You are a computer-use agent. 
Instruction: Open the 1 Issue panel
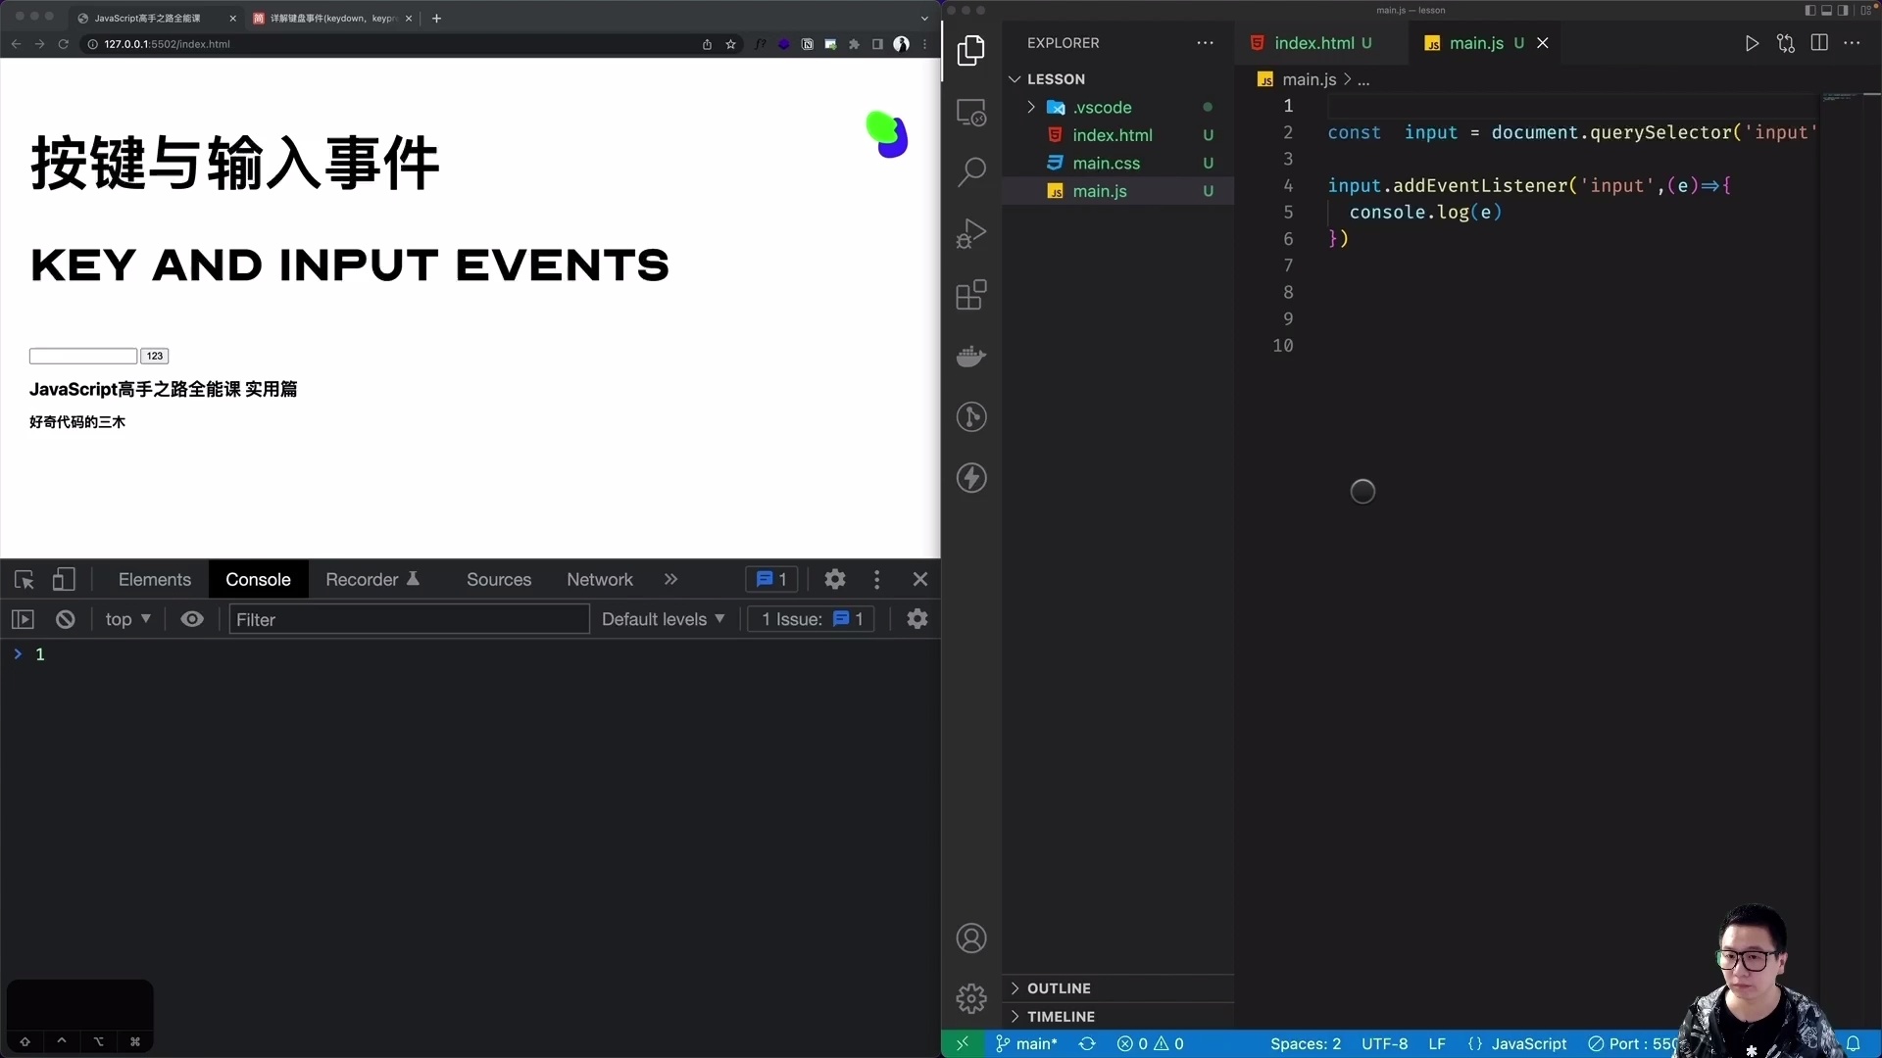(x=810, y=619)
